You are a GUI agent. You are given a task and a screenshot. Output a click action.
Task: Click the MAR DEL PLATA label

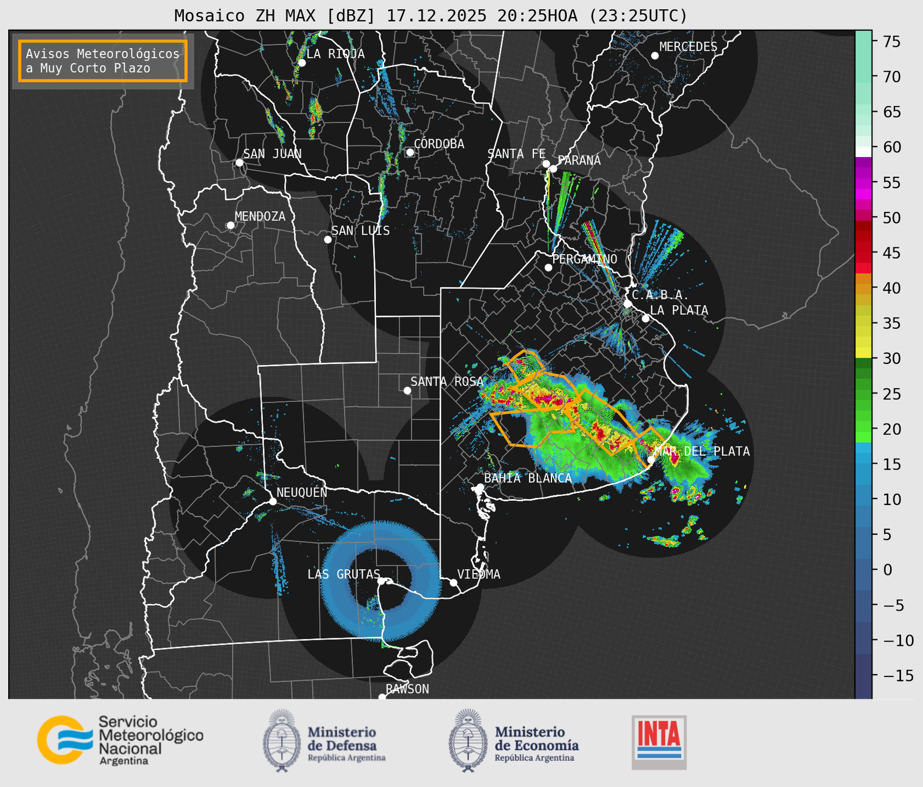[703, 452]
